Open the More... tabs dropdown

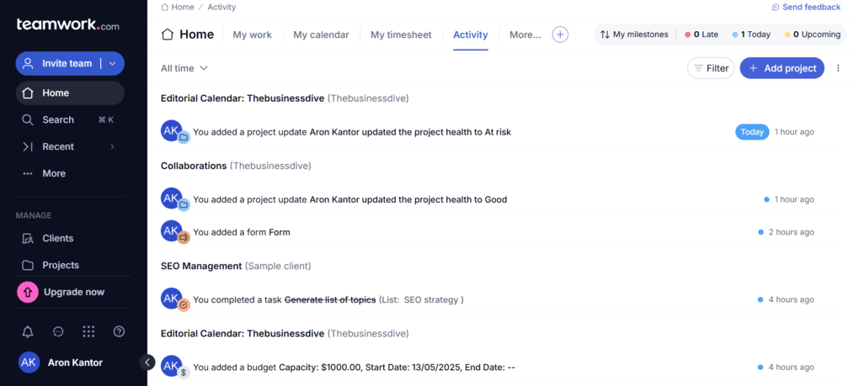tap(525, 34)
